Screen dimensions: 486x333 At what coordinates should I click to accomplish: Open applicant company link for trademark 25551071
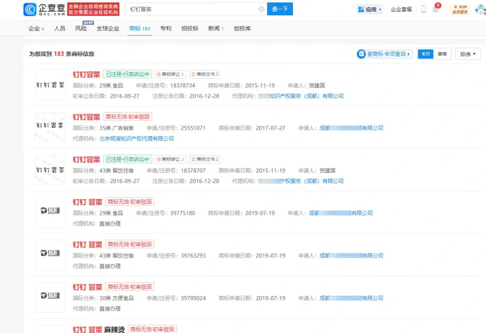[x=351, y=128]
